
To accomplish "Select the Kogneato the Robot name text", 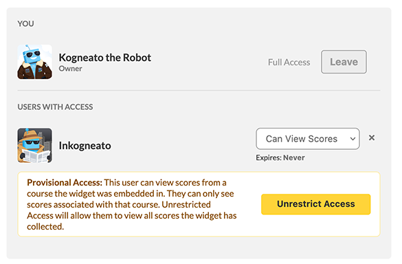I will [x=105, y=58].
